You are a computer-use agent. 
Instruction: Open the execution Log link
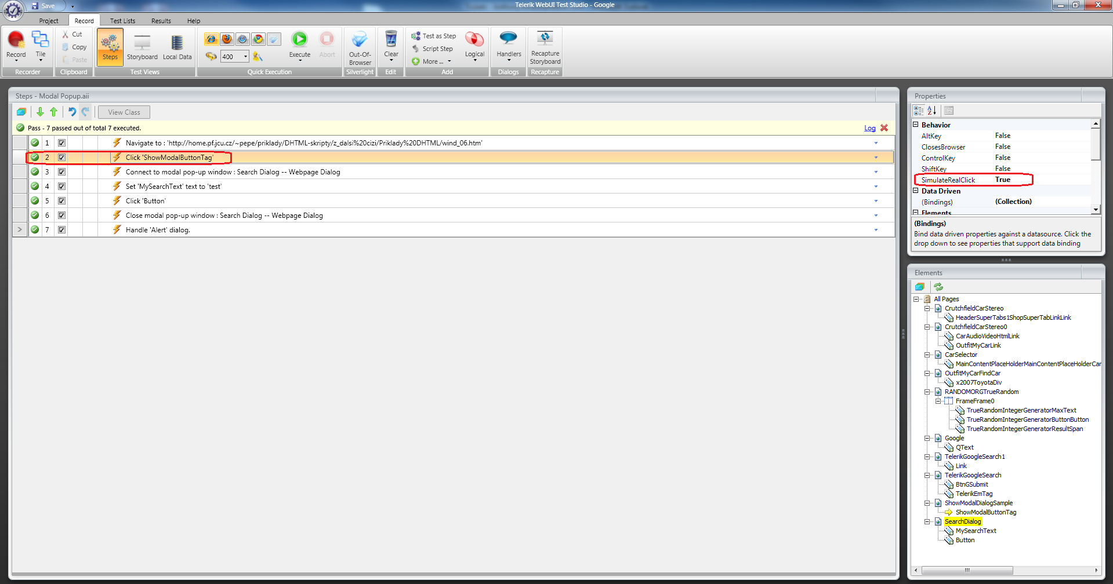(870, 128)
